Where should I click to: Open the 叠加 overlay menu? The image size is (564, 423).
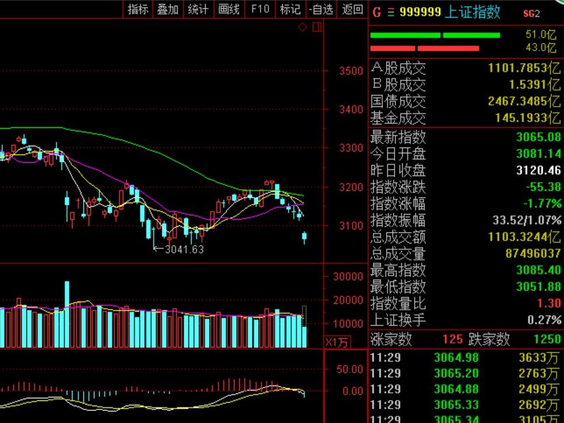coord(168,9)
